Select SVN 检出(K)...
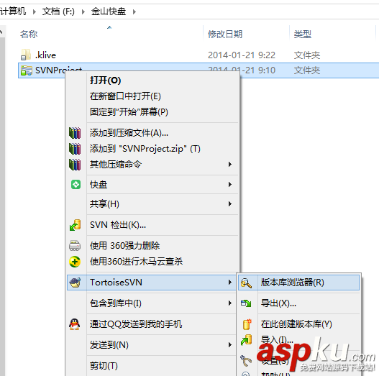 (118, 225)
